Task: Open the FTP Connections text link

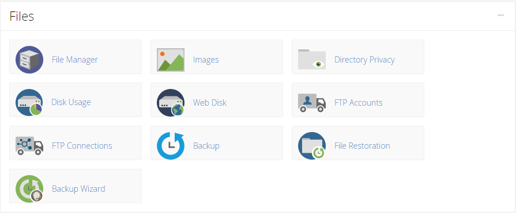Action: tap(82, 145)
